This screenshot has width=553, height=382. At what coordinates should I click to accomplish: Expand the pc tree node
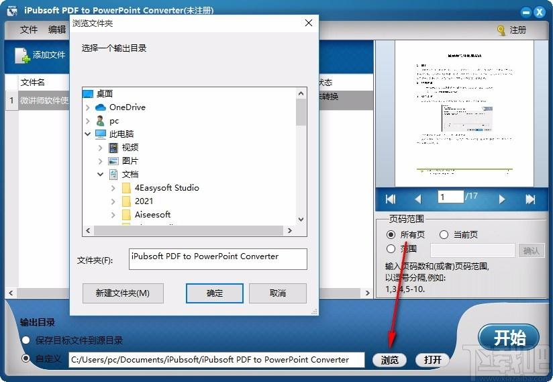[88, 121]
